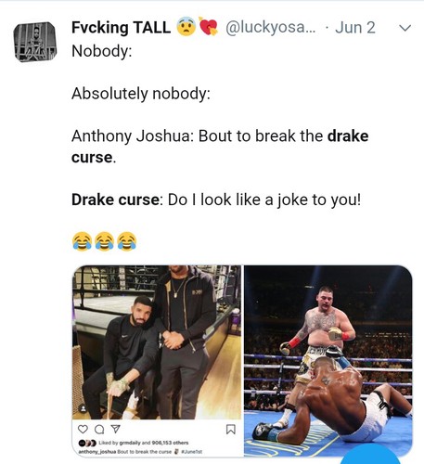Tap 'Liked by grmdaily' likes text
Screen dimensions: 424x464
click(144, 443)
